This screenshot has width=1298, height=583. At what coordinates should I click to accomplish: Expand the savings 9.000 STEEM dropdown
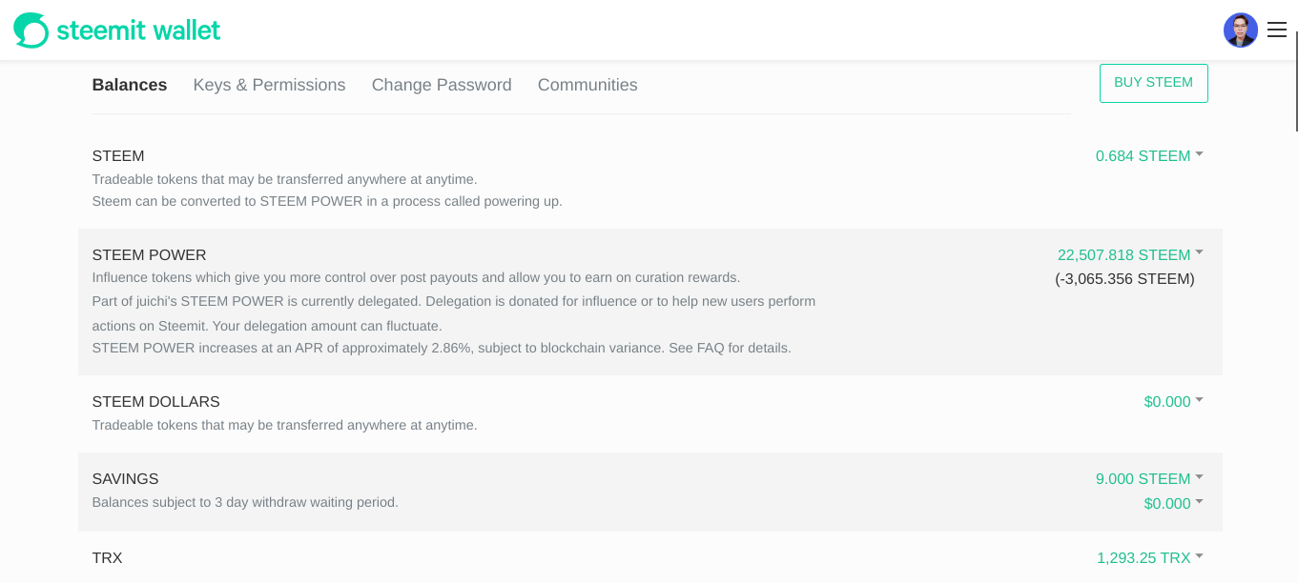click(1148, 479)
